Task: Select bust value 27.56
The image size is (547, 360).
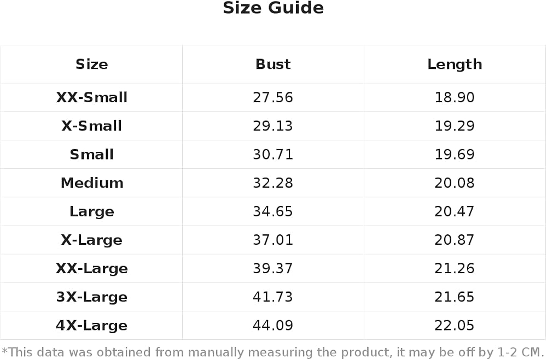Action: pos(273,97)
